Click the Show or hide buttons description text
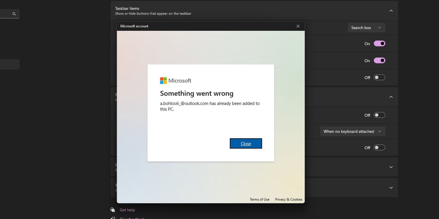The width and height of the screenshot is (439, 219). (153, 14)
